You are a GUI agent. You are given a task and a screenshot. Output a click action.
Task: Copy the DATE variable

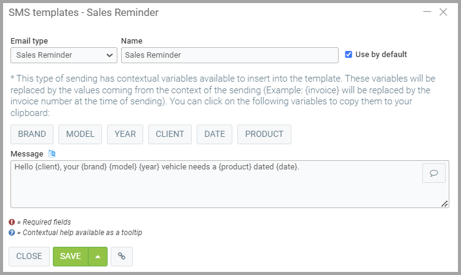click(215, 134)
